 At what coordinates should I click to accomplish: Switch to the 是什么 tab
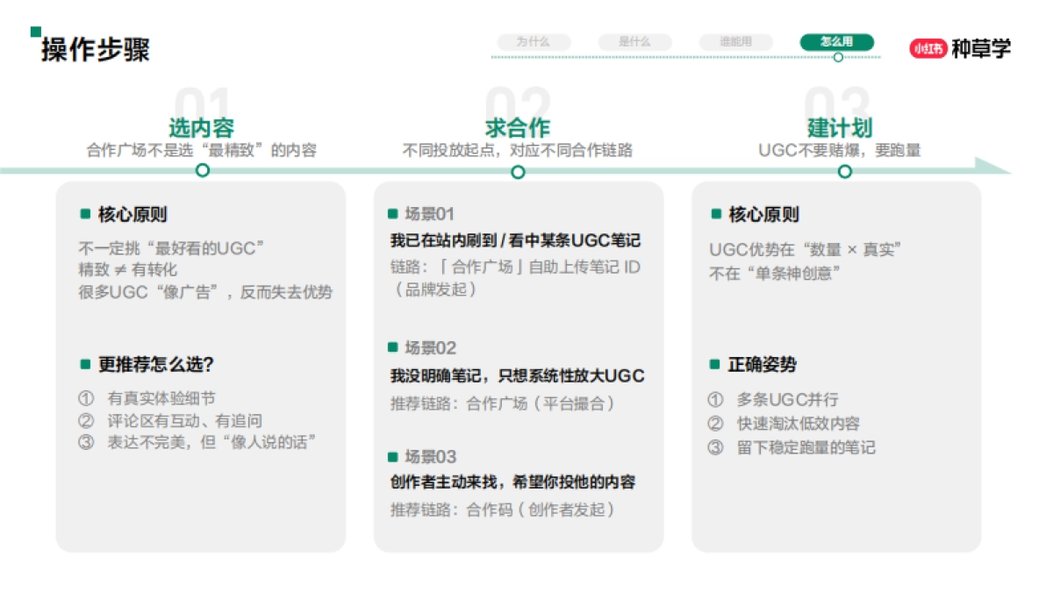[634, 40]
